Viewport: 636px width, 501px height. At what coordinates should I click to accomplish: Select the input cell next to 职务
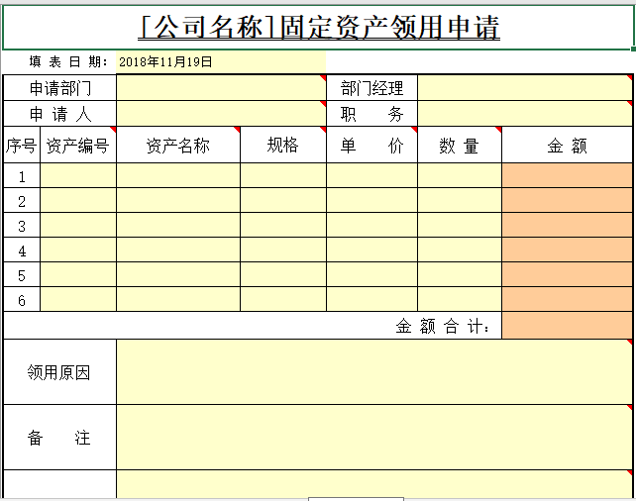coord(524,113)
